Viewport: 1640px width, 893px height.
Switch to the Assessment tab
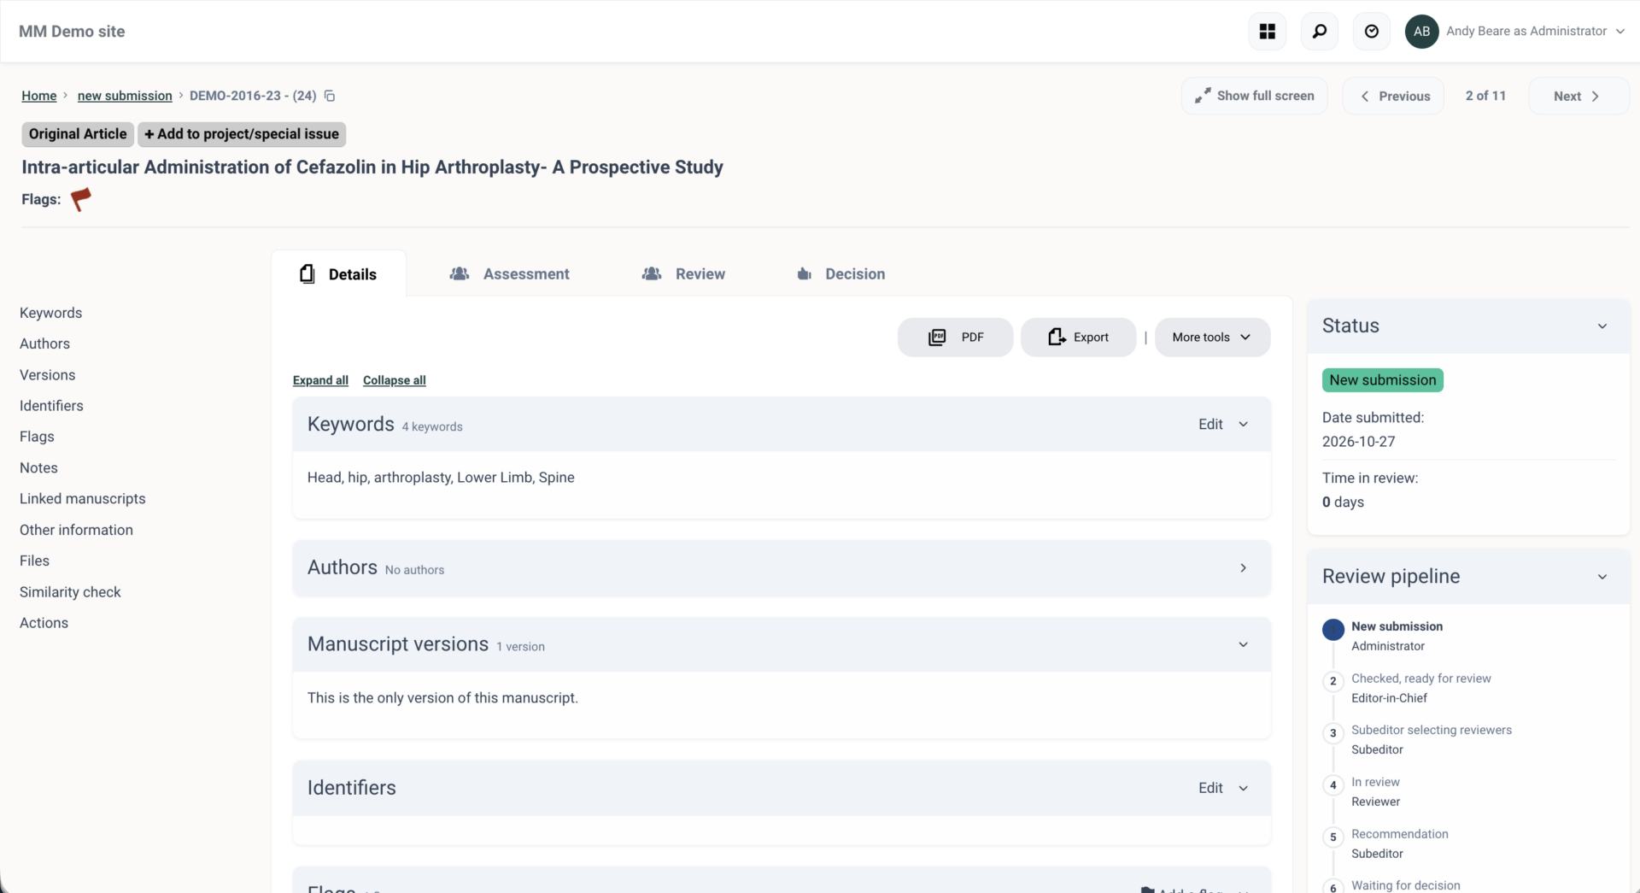509,274
